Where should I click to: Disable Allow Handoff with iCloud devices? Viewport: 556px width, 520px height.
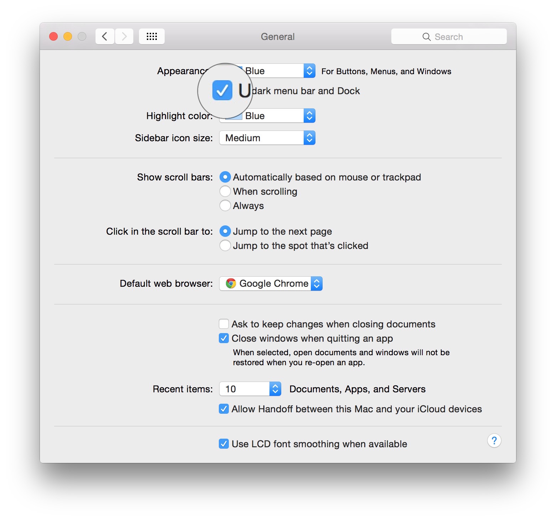(224, 409)
